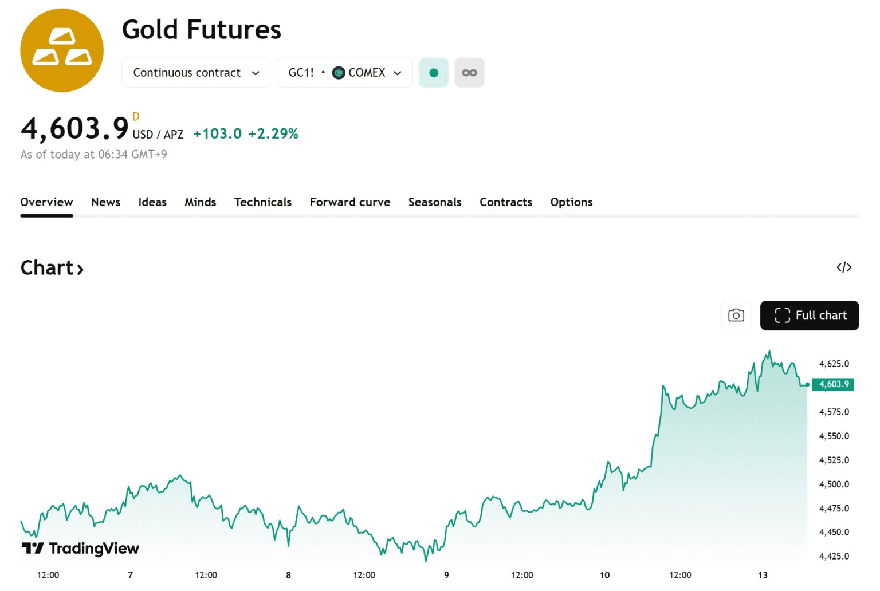Open the News tab
The width and height of the screenshot is (880, 591).
pyautogui.click(x=106, y=202)
